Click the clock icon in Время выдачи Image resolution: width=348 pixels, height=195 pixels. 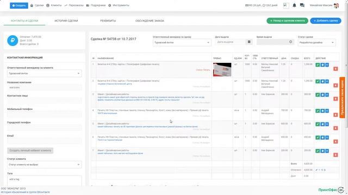point(290,42)
